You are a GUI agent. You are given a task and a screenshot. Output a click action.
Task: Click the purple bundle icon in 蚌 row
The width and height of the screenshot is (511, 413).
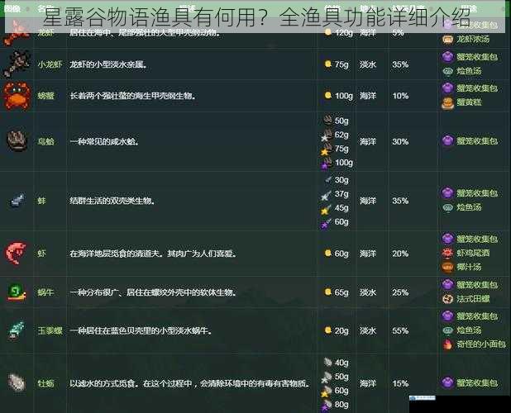447,193
